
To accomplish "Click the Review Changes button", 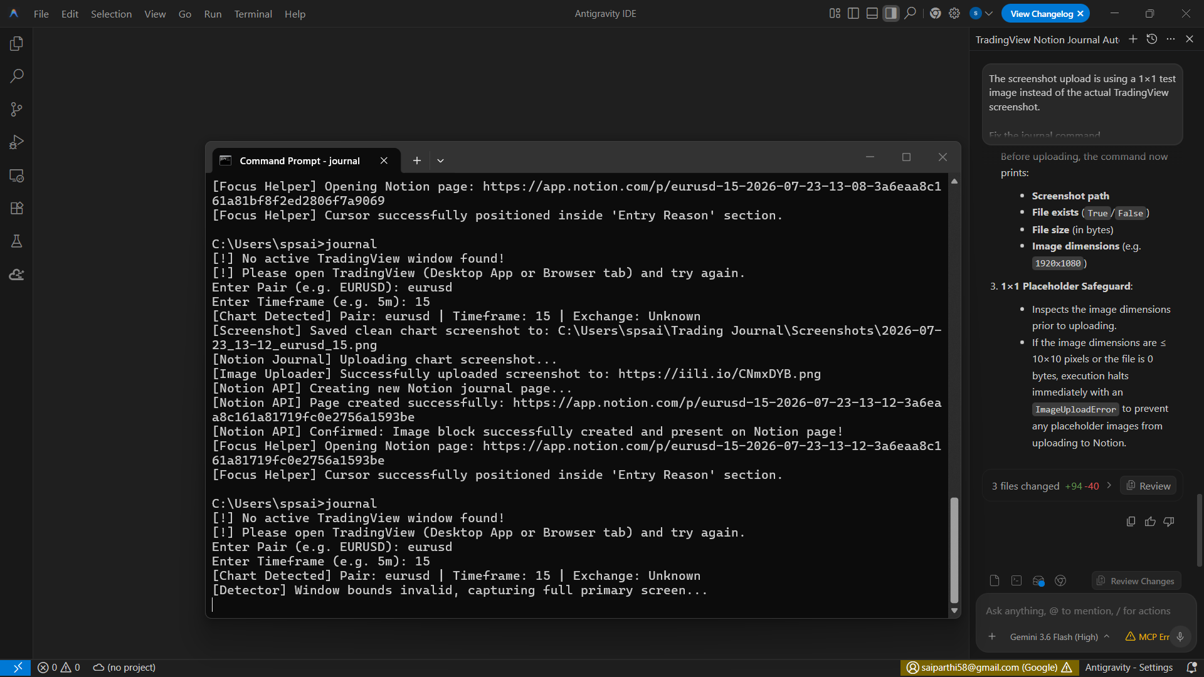I will pyautogui.click(x=1136, y=581).
